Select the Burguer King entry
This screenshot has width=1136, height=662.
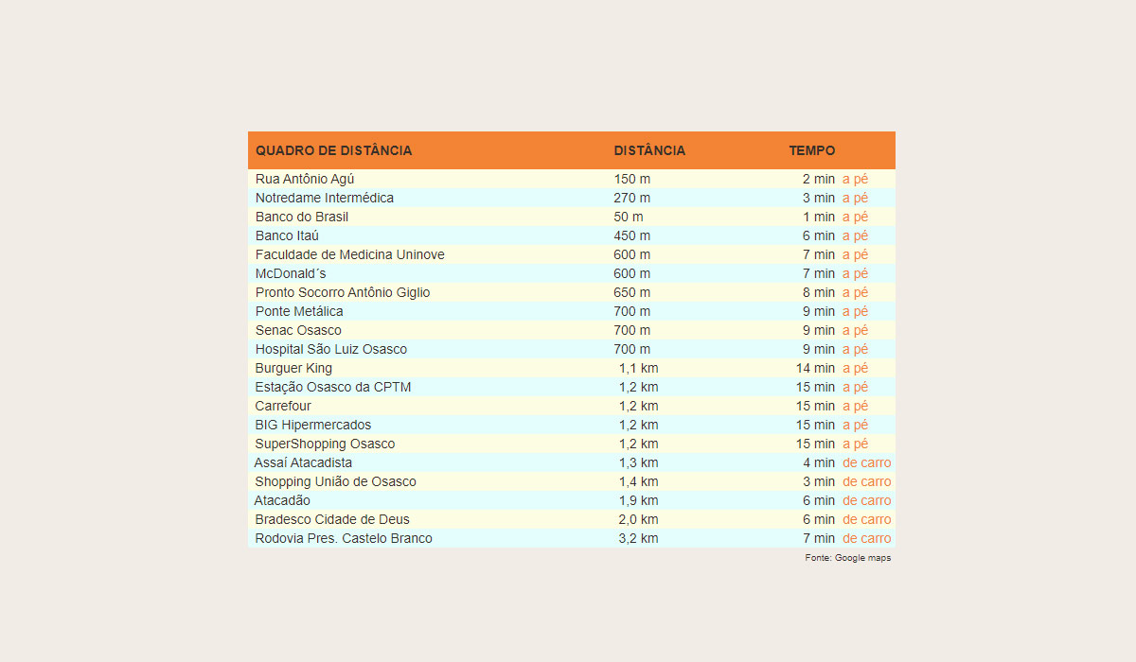pyautogui.click(x=293, y=368)
